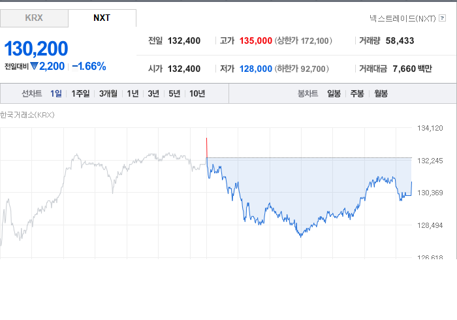Screen dimensions: 457x320
Task: Show the 1주일 line chart
Action: click(x=80, y=93)
